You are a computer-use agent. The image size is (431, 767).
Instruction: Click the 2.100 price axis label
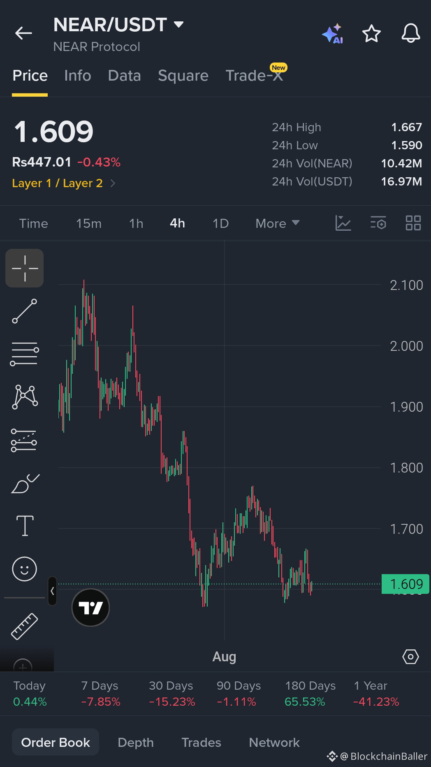pos(406,285)
